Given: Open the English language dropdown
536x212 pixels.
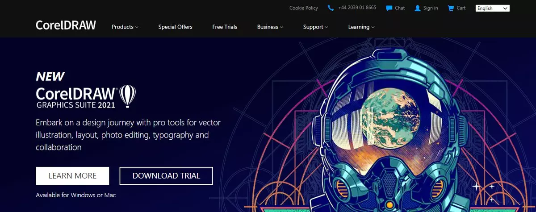Looking at the screenshot, I should (x=493, y=8).
